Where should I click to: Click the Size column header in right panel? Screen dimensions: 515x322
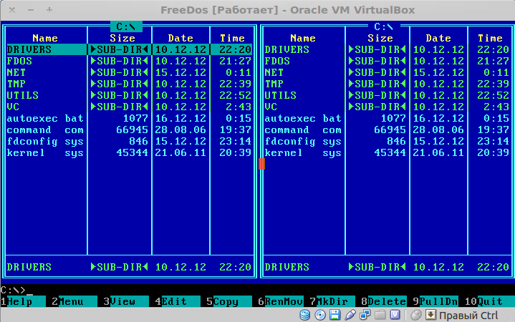point(380,38)
